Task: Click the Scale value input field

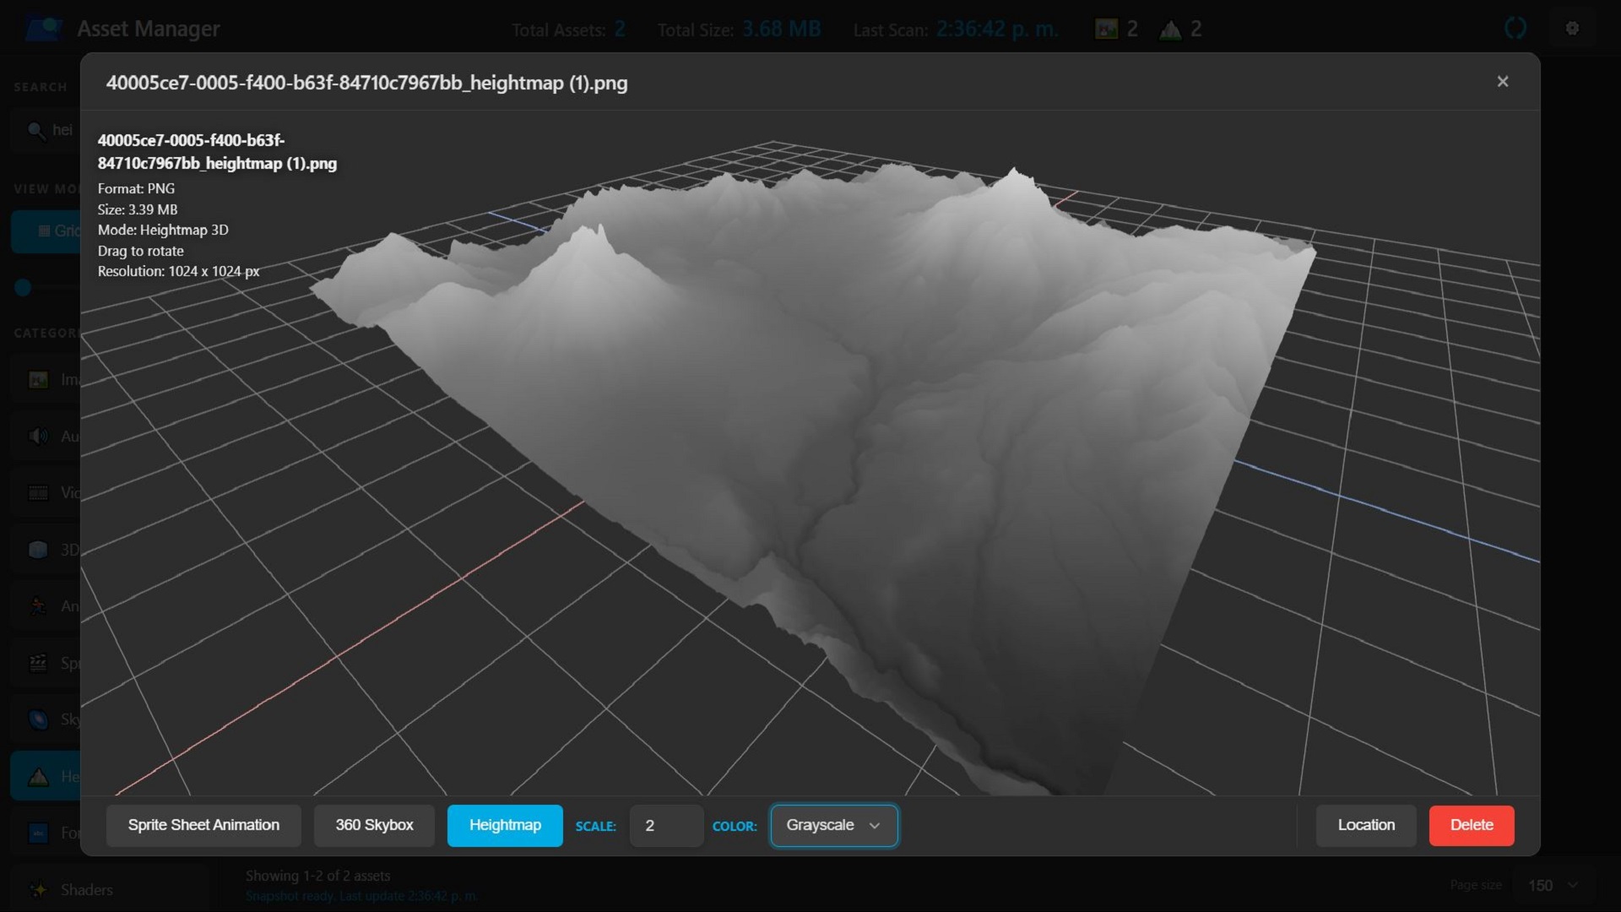Action: point(666,825)
